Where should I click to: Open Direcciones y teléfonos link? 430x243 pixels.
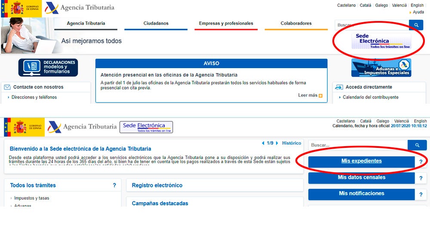(x=34, y=97)
